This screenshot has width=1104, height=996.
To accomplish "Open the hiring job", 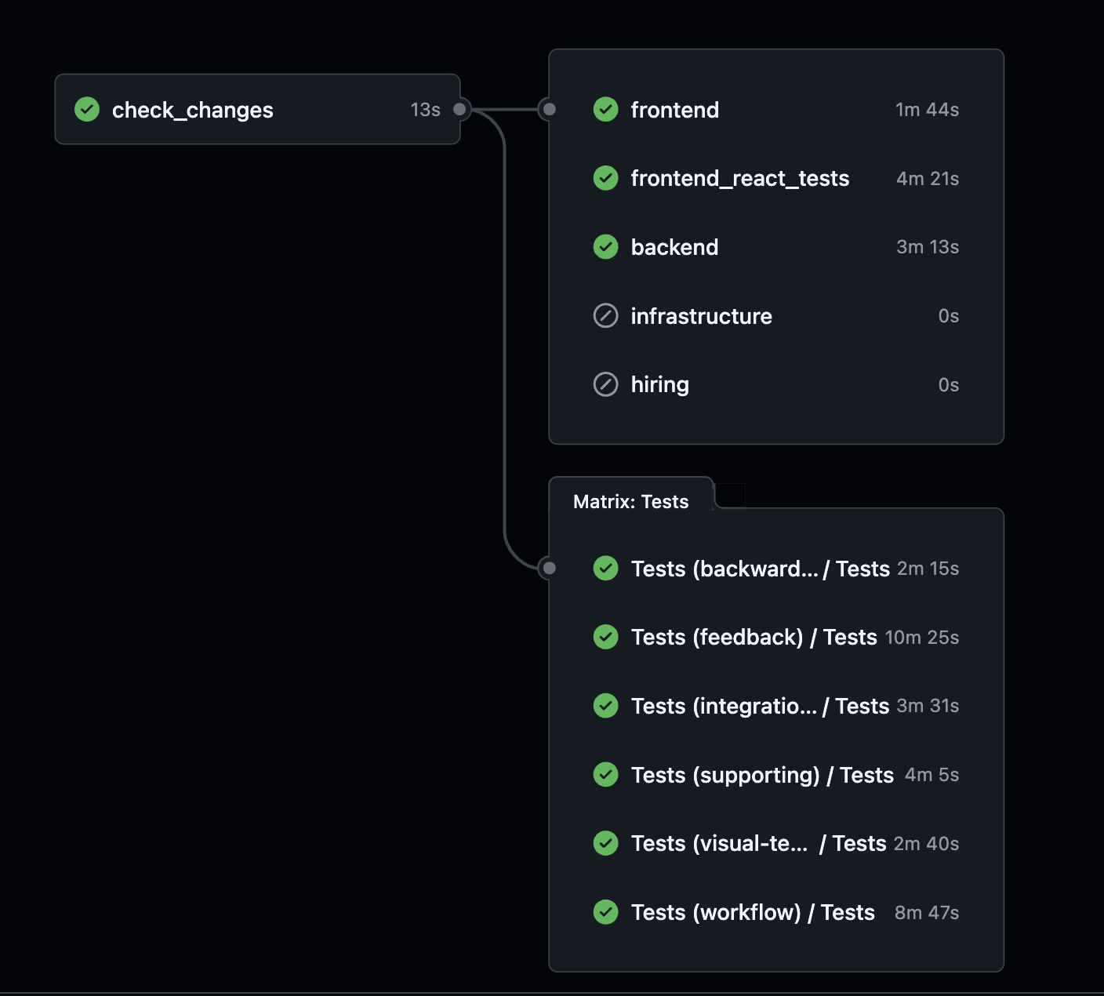I will pyautogui.click(x=659, y=384).
